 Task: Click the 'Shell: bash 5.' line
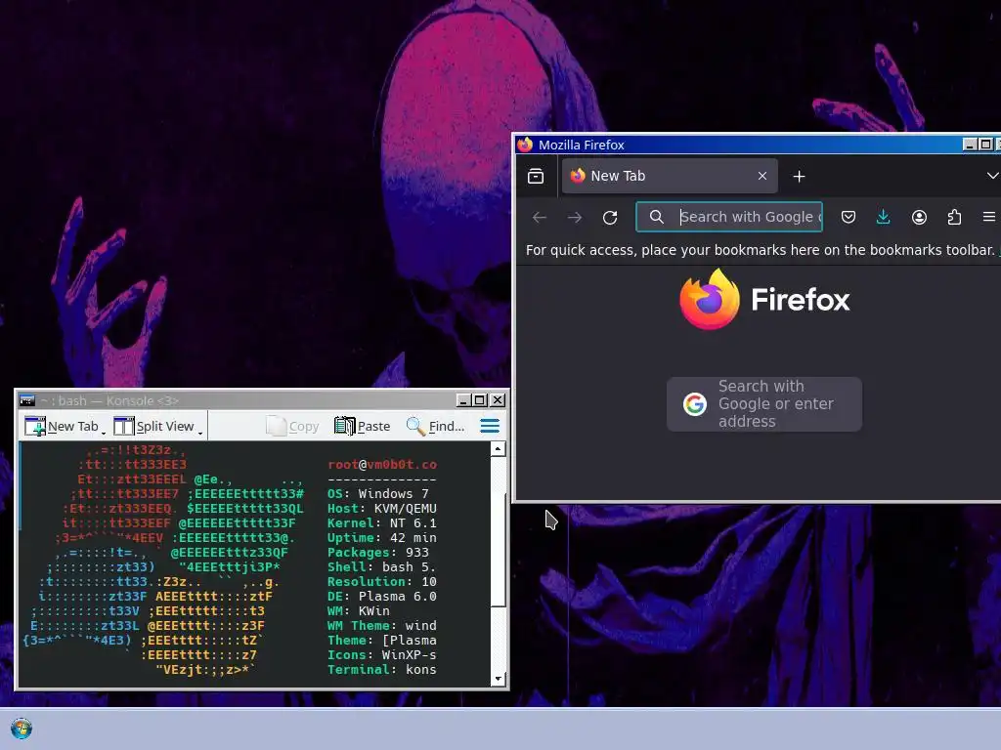382,567
